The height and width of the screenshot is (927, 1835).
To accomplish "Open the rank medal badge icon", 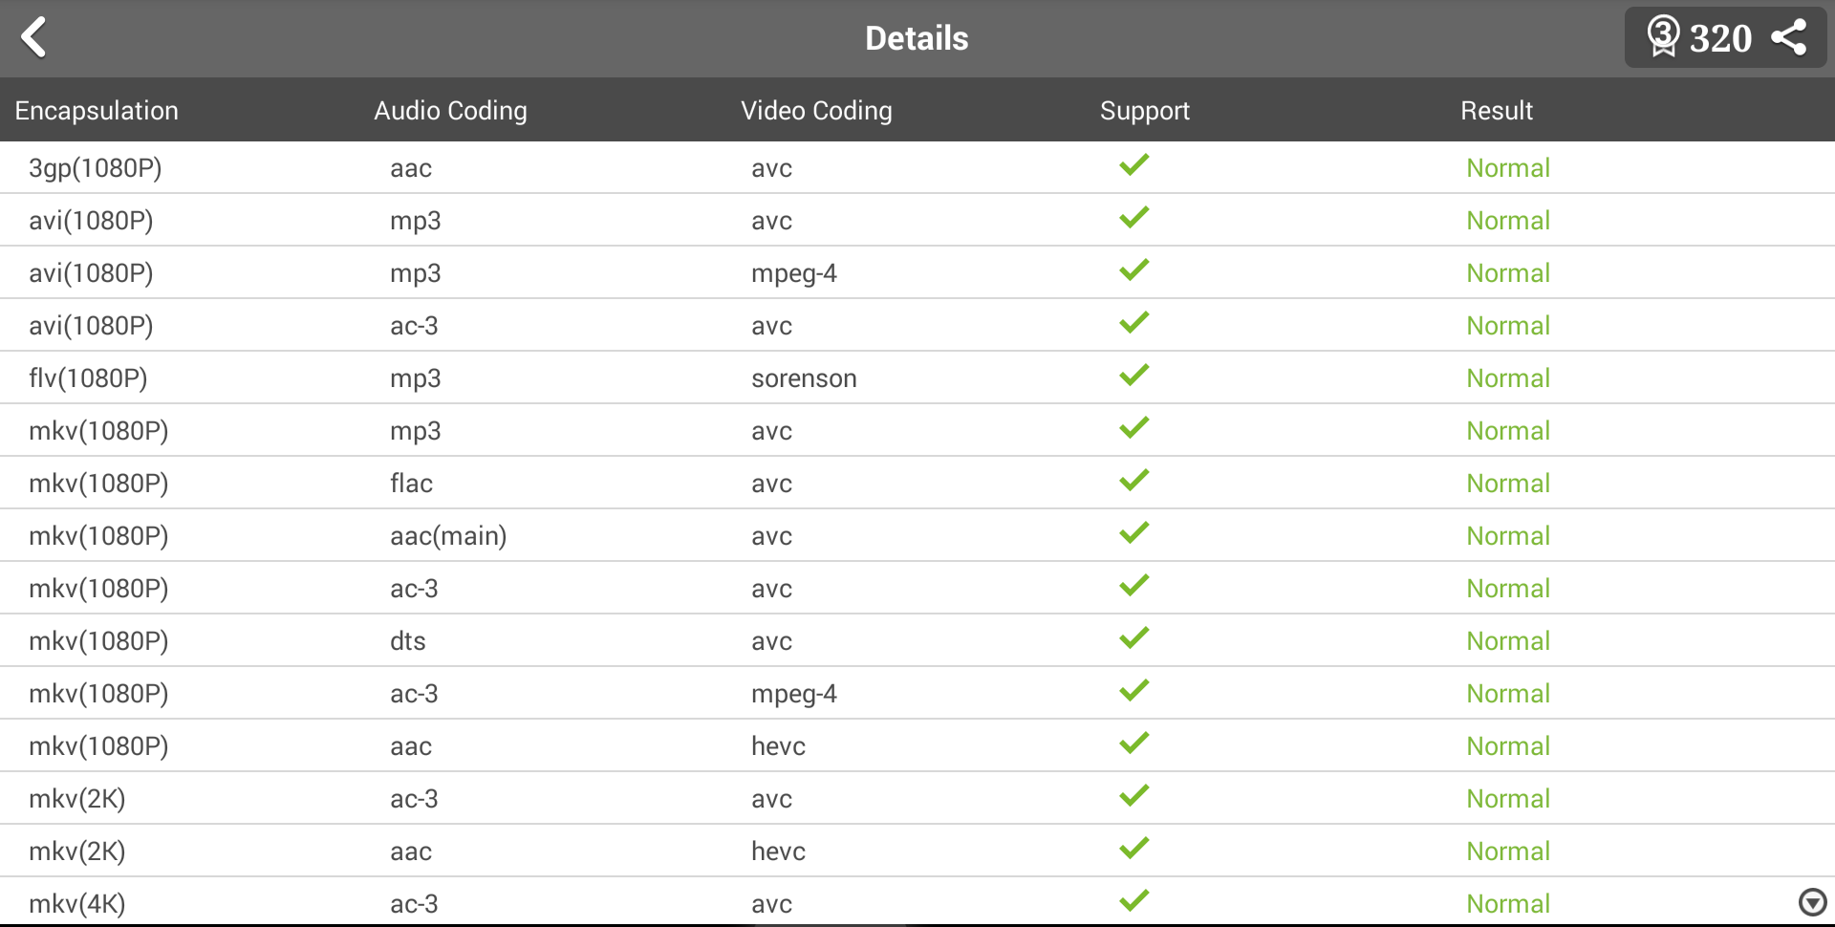I will tap(1663, 37).
